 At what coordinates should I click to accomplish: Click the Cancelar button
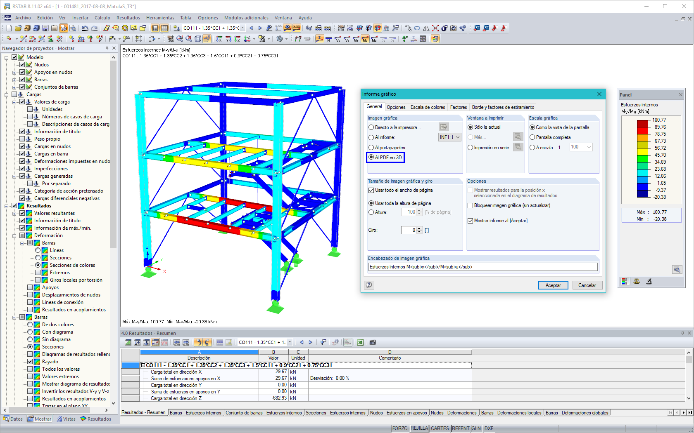pos(587,285)
